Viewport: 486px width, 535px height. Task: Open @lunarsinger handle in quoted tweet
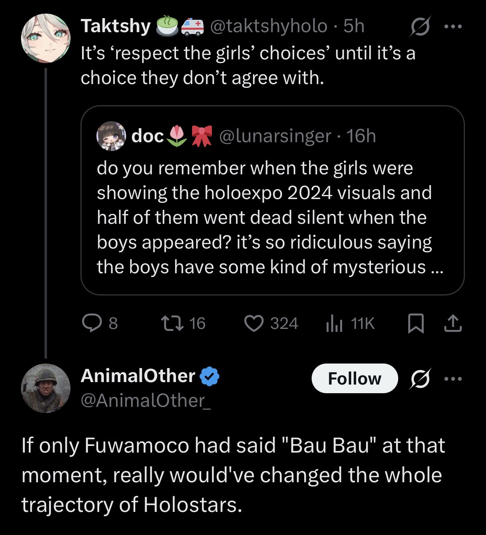pyautogui.click(x=275, y=136)
